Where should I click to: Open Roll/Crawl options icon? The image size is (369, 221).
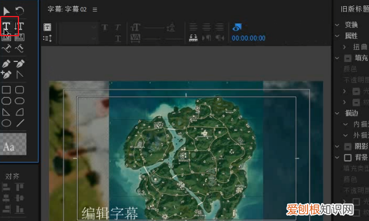pos(47,38)
